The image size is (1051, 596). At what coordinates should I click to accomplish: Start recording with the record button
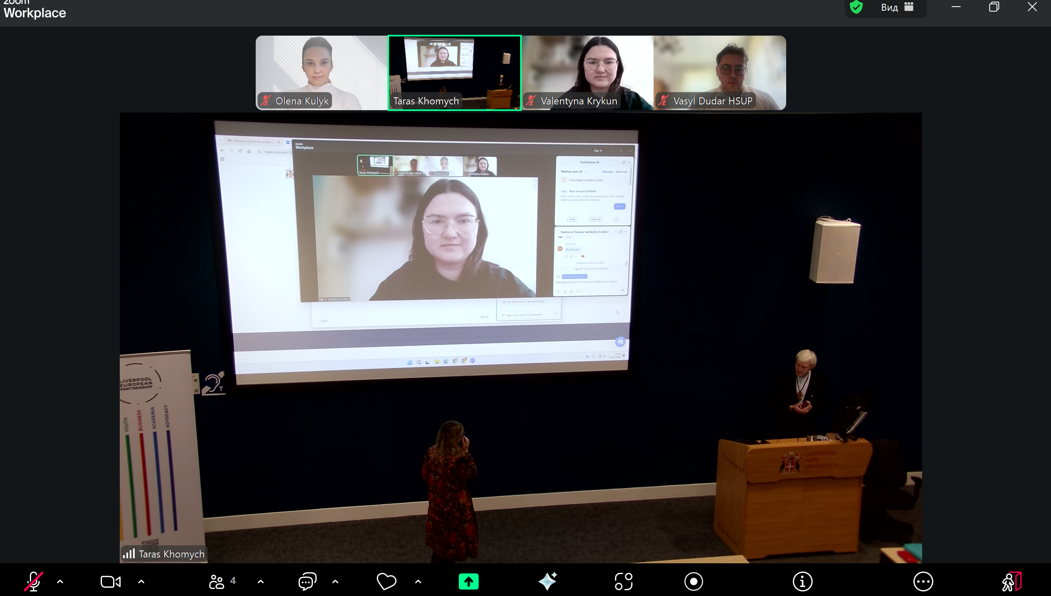pyautogui.click(x=693, y=582)
